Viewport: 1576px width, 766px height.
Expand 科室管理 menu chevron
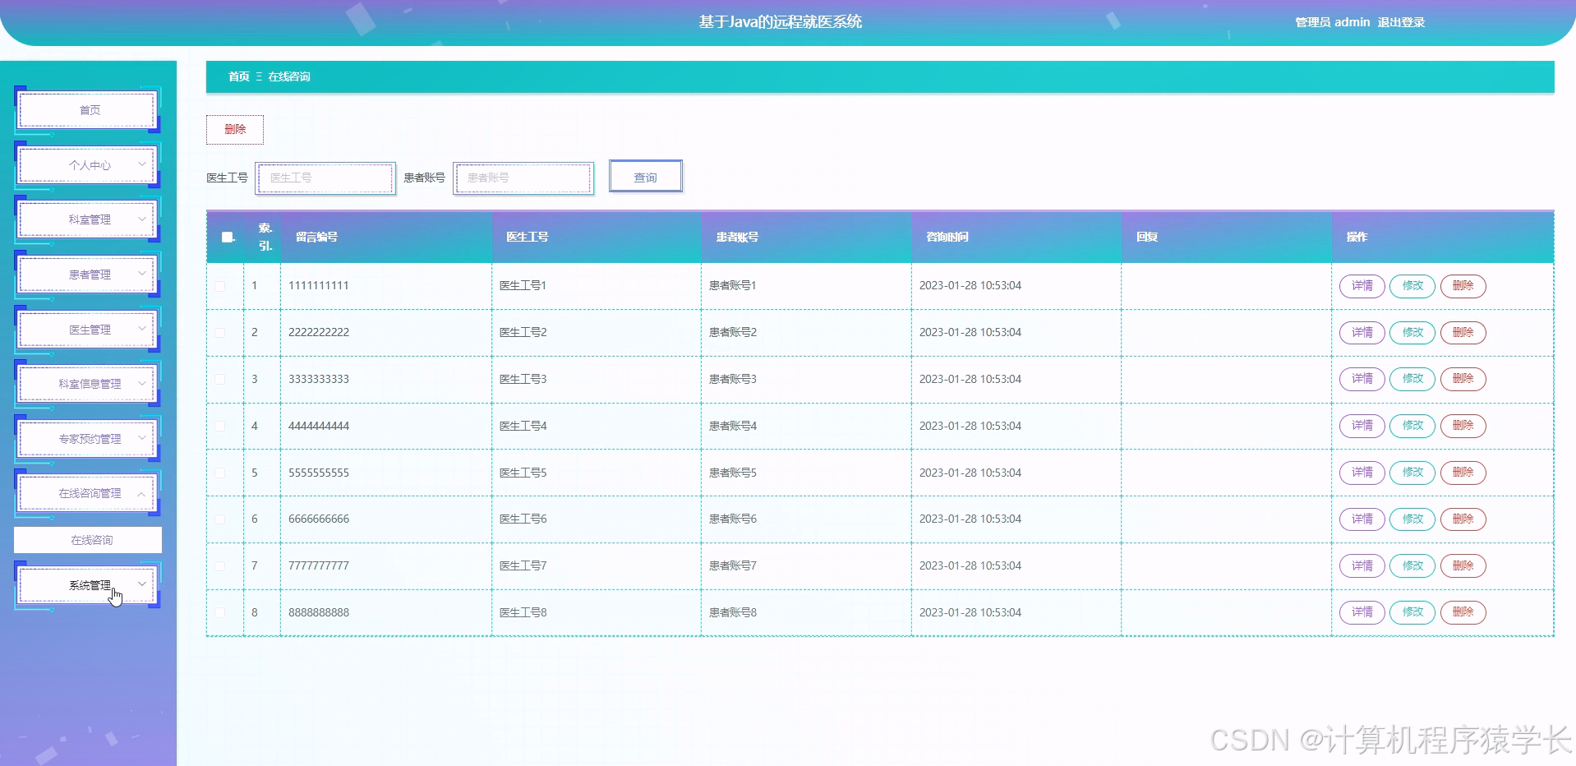[x=141, y=219]
